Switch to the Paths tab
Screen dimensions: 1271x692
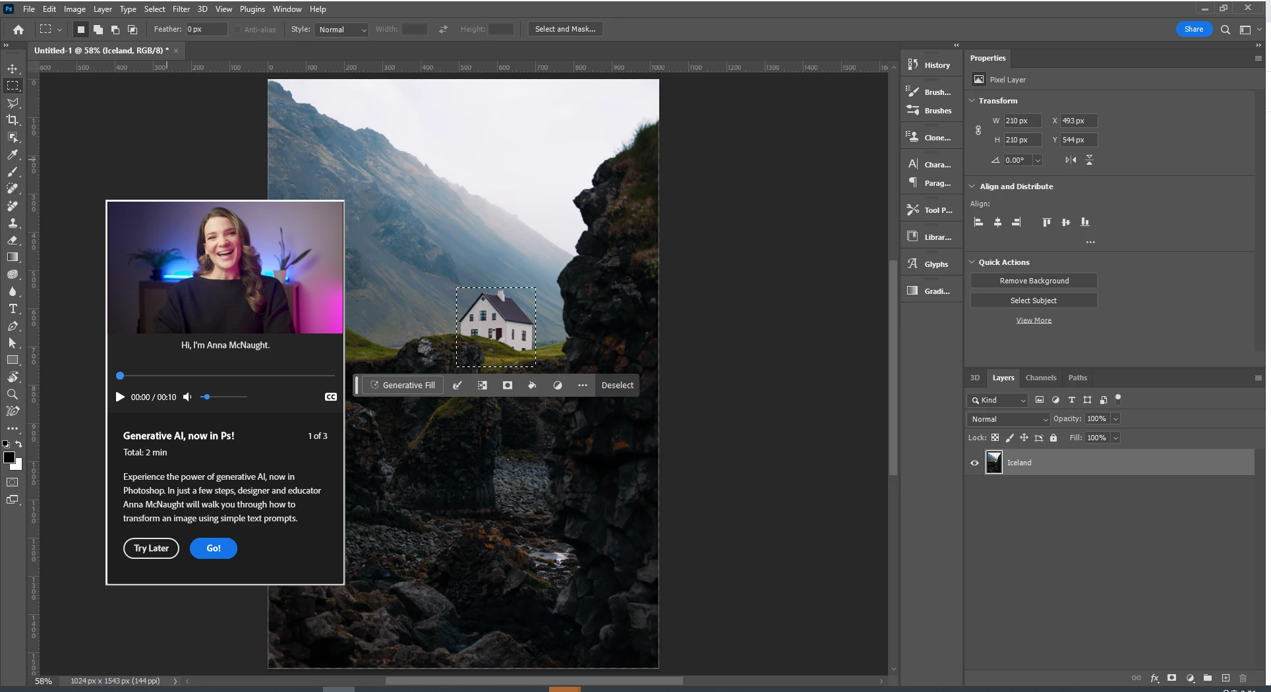coord(1078,378)
